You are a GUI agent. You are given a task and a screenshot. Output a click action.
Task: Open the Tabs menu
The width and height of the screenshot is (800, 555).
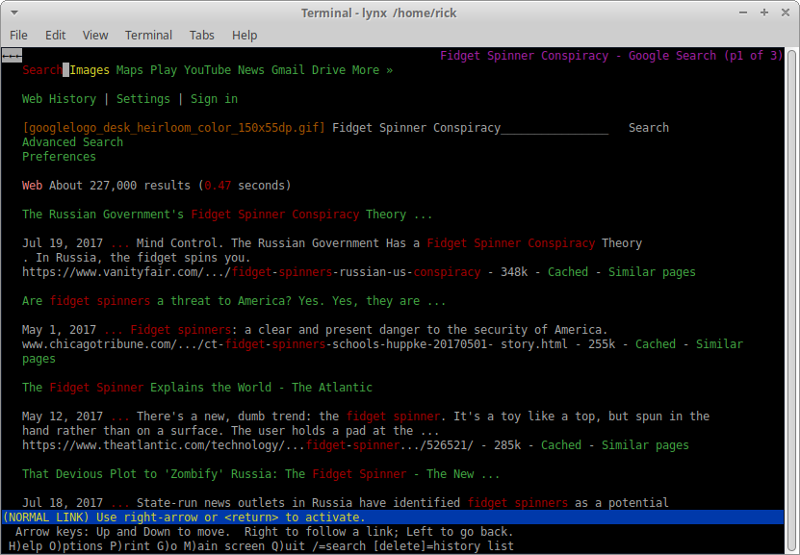pyautogui.click(x=201, y=35)
